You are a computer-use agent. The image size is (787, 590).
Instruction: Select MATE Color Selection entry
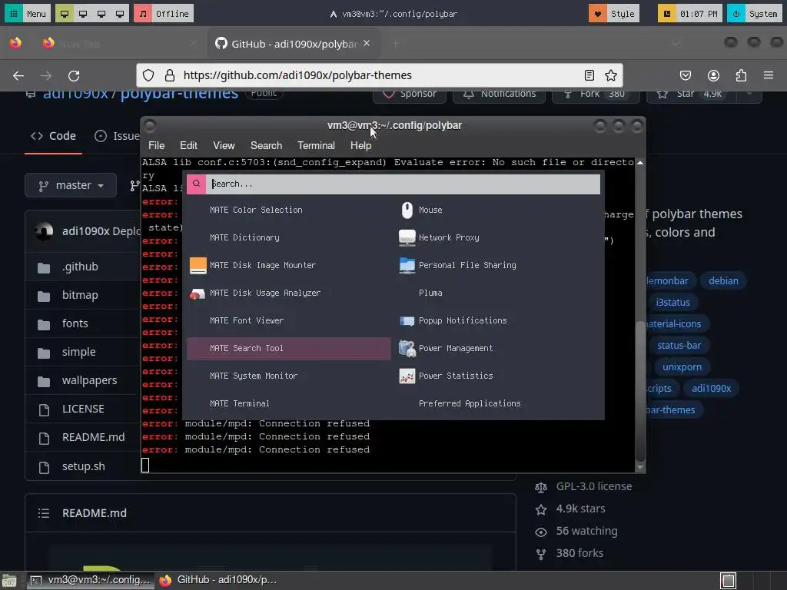point(289,210)
